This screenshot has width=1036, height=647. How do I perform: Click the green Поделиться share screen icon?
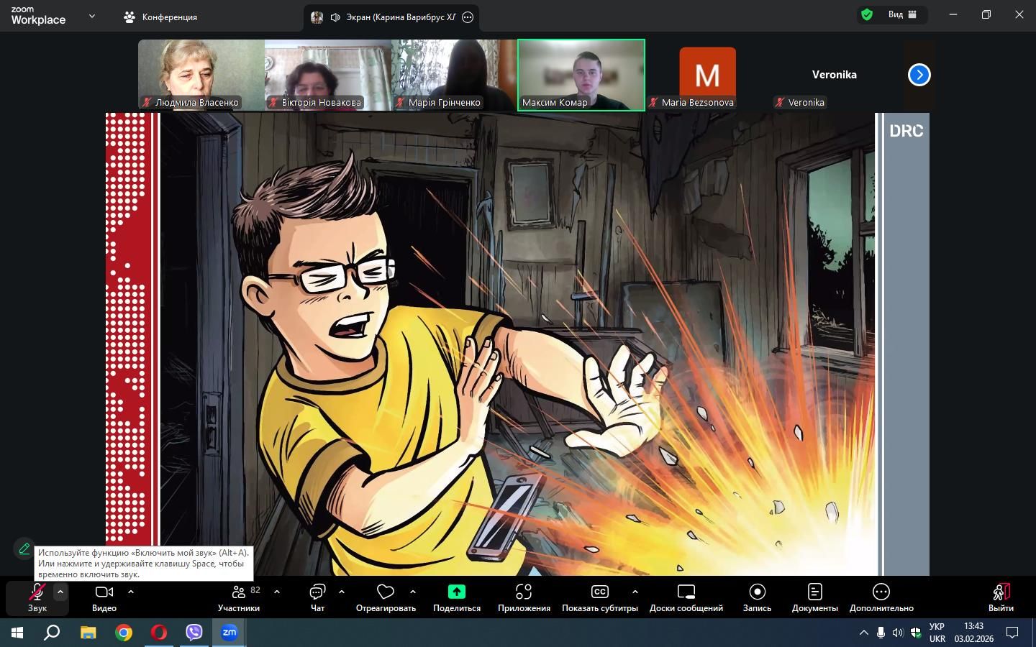click(x=456, y=592)
